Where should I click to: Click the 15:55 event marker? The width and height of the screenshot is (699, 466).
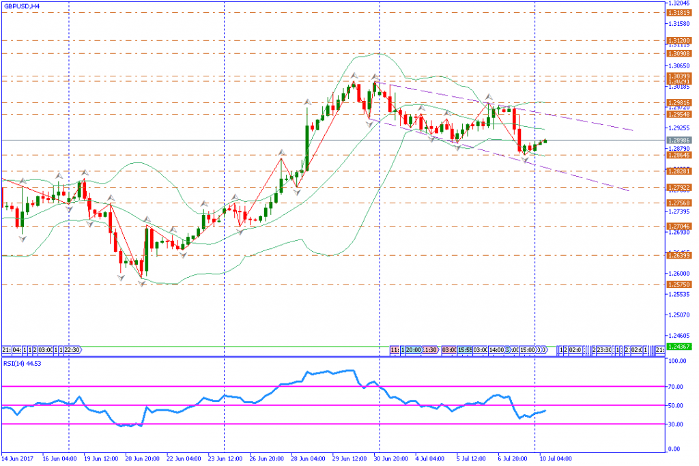466,350
